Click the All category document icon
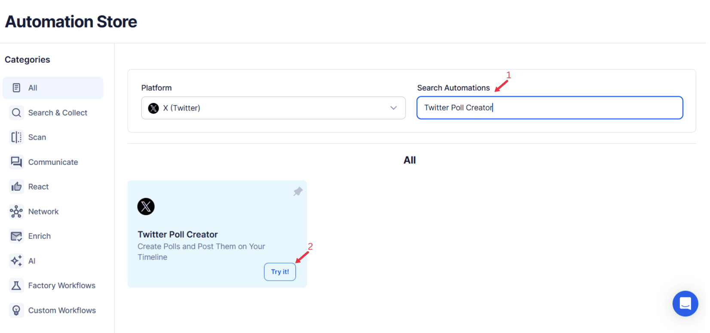 point(16,88)
